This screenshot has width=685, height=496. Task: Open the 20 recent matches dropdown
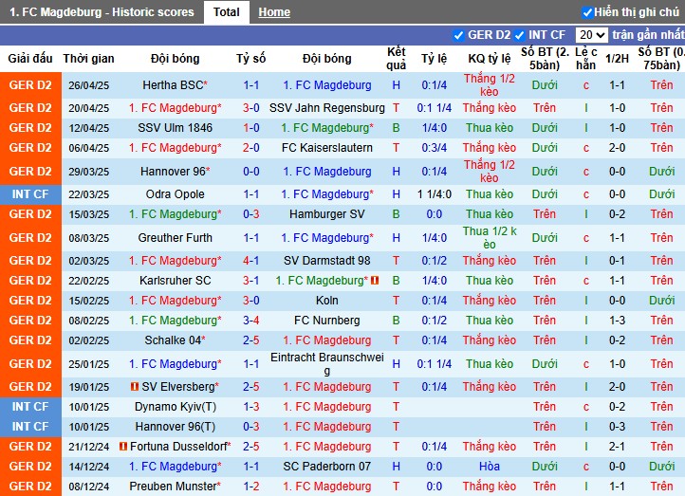point(591,35)
